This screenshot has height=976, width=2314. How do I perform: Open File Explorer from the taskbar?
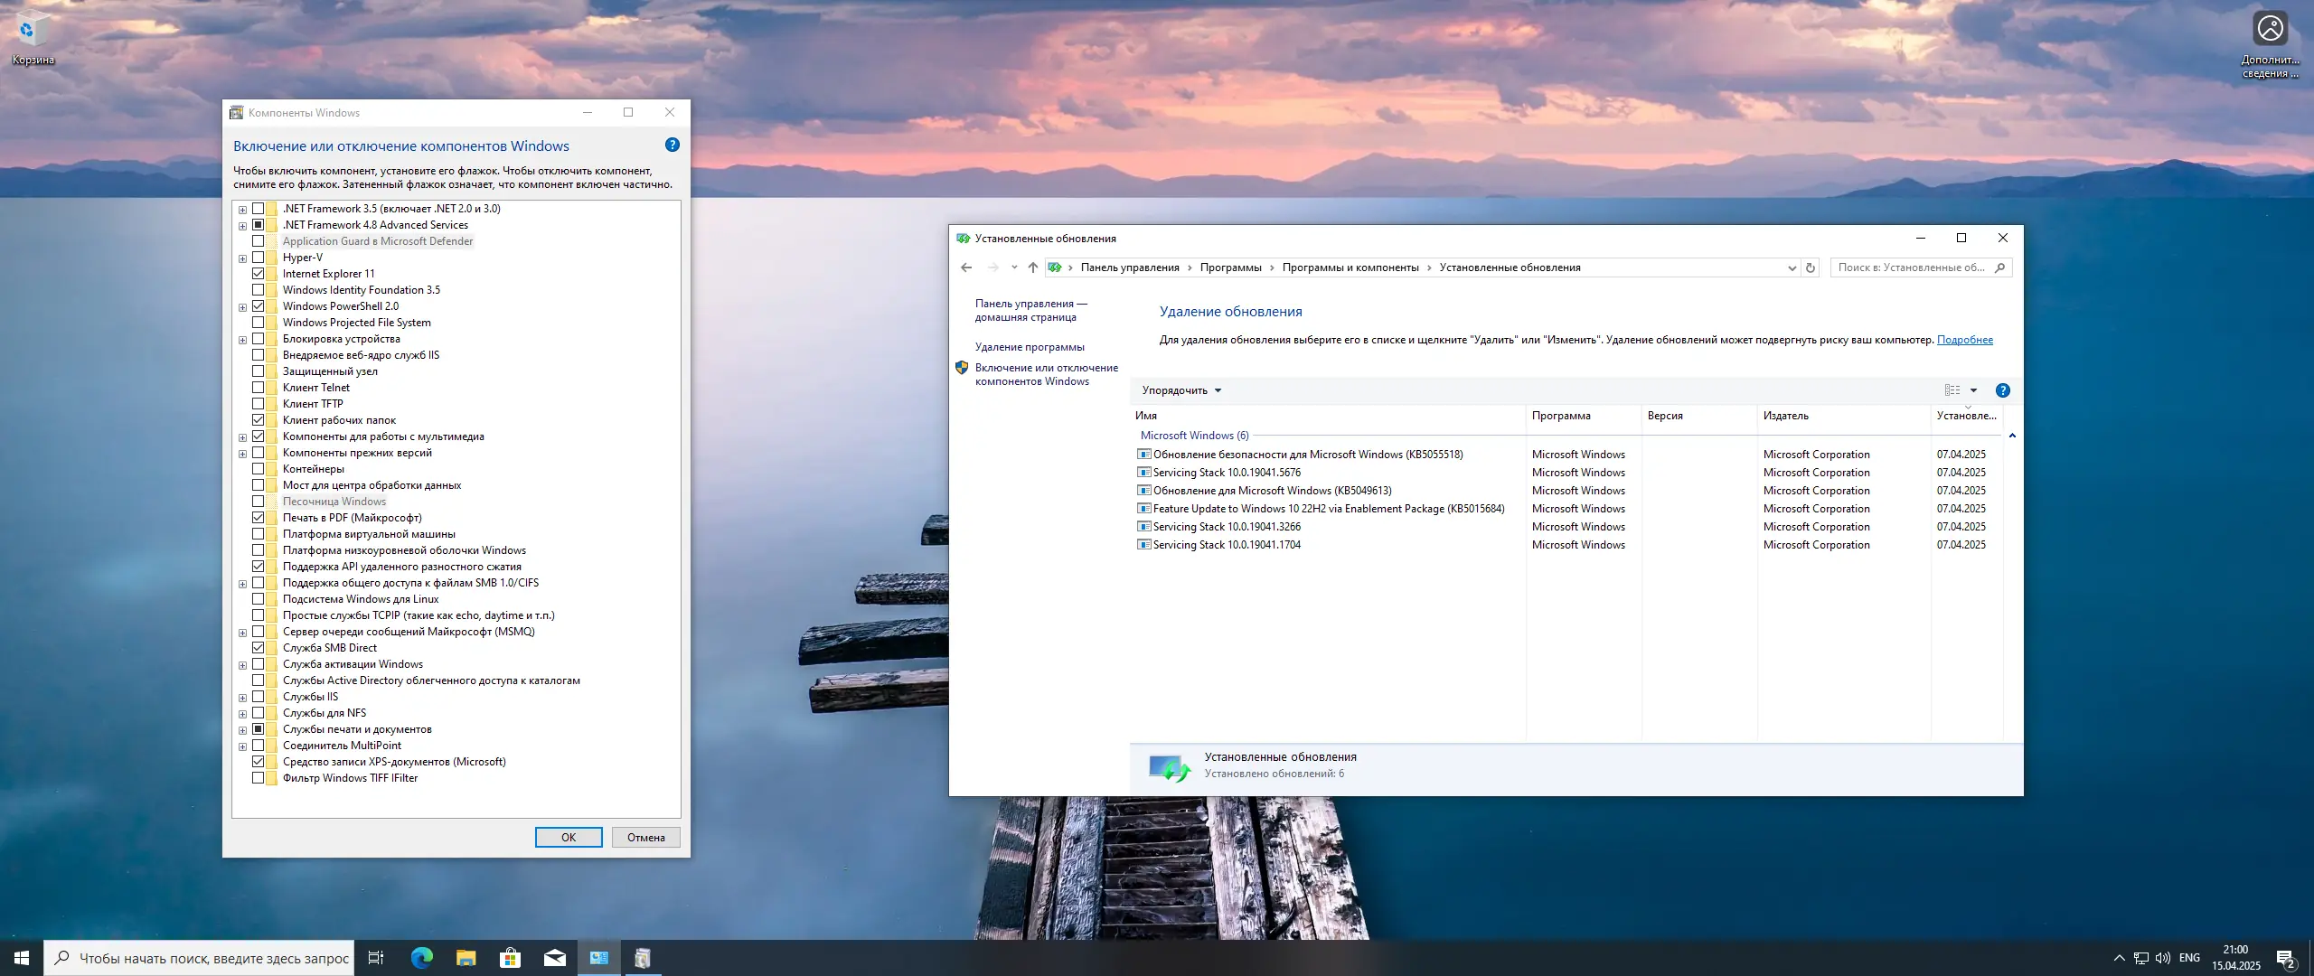click(466, 958)
